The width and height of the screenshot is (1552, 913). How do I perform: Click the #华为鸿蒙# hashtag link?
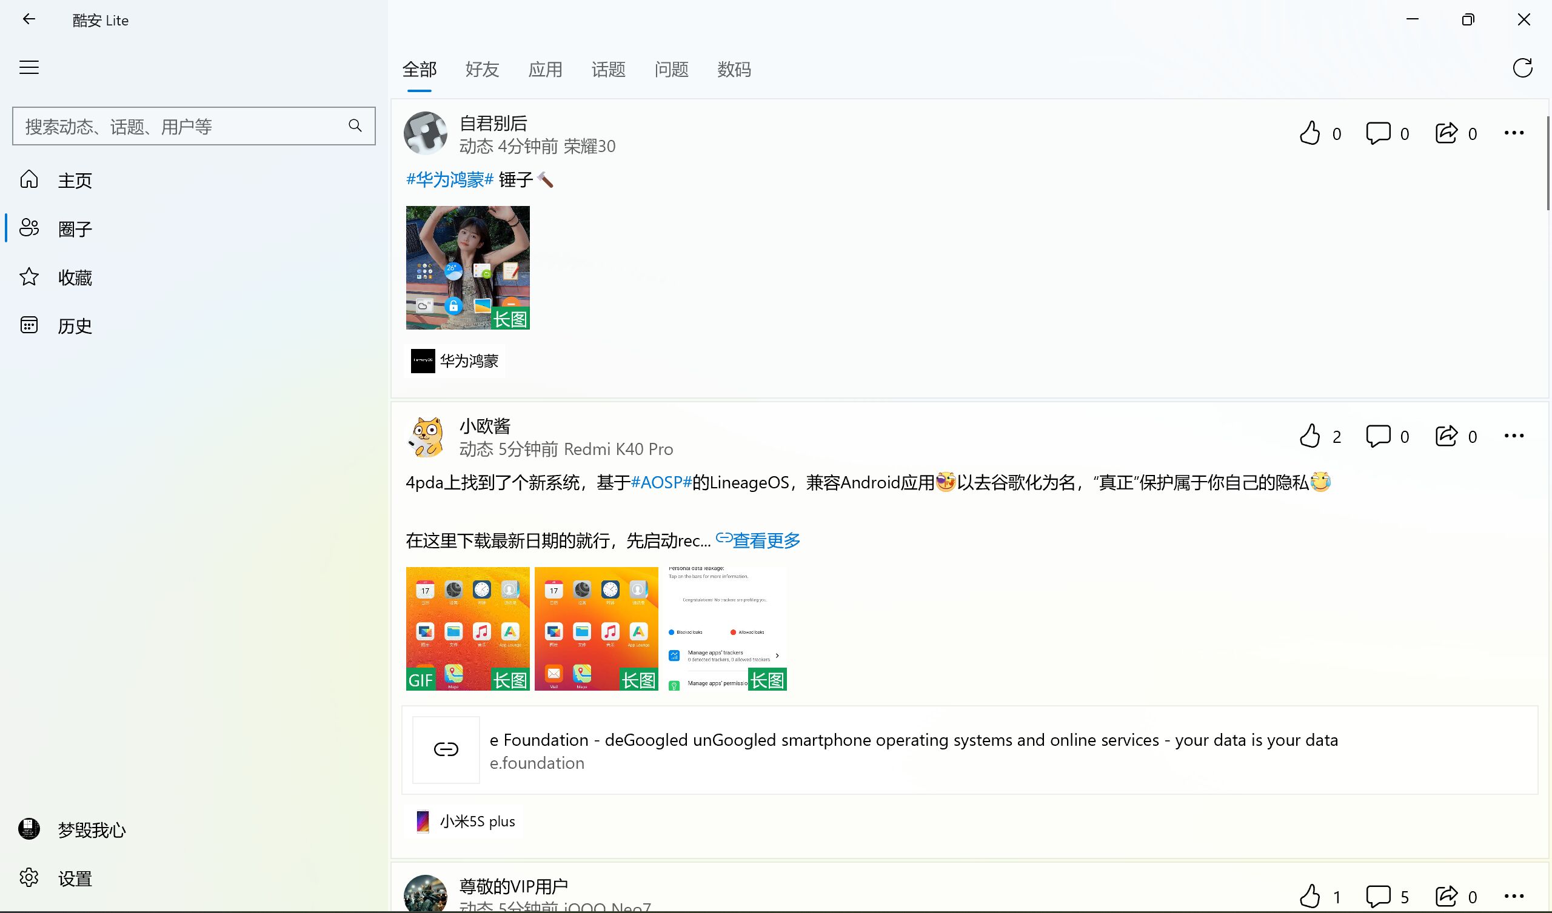[450, 179]
